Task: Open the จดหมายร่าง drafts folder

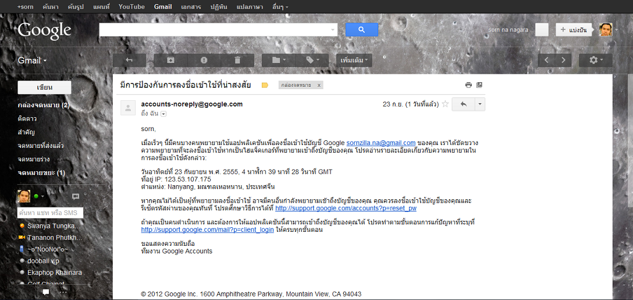Action: click(x=34, y=159)
